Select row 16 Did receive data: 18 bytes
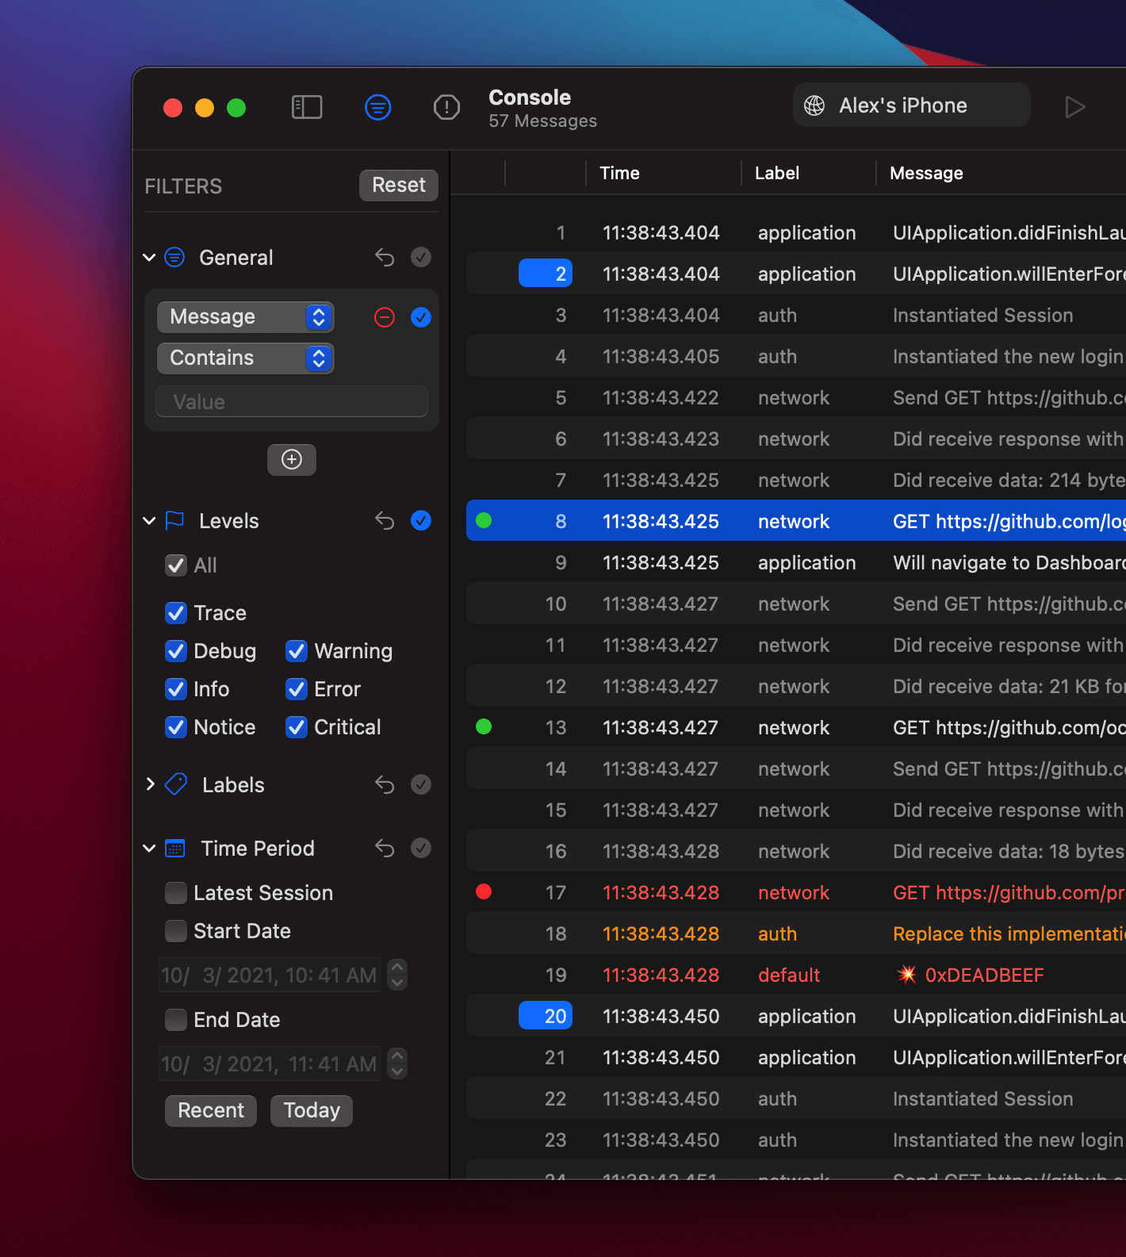This screenshot has height=1257, width=1126. pyautogui.click(x=796, y=851)
